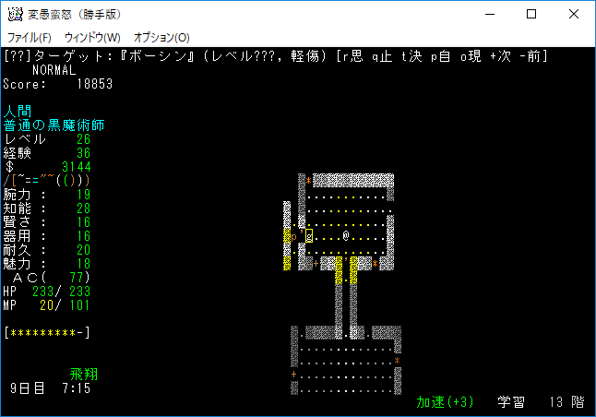Open the ウィンドウ(W) menu

(x=92, y=38)
